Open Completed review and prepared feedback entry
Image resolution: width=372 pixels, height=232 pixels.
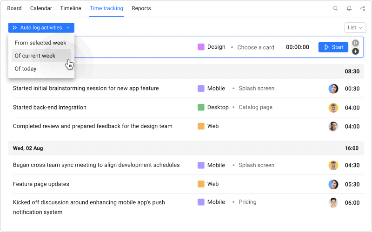coord(93,126)
